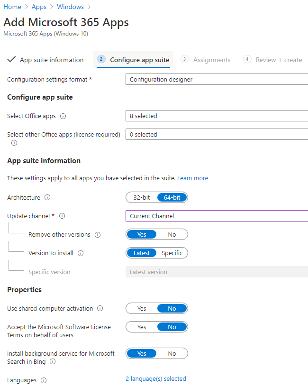
Task: Set Accept license terms to No
Action: click(172, 327)
